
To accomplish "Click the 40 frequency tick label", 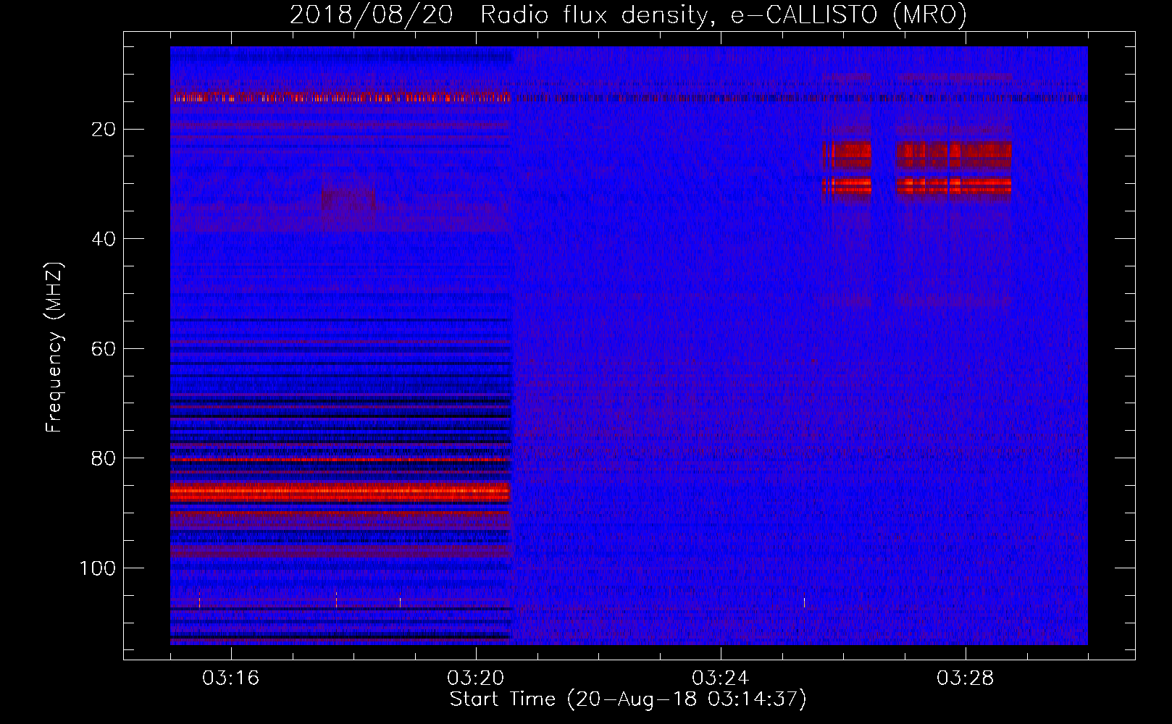I will [x=104, y=239].
